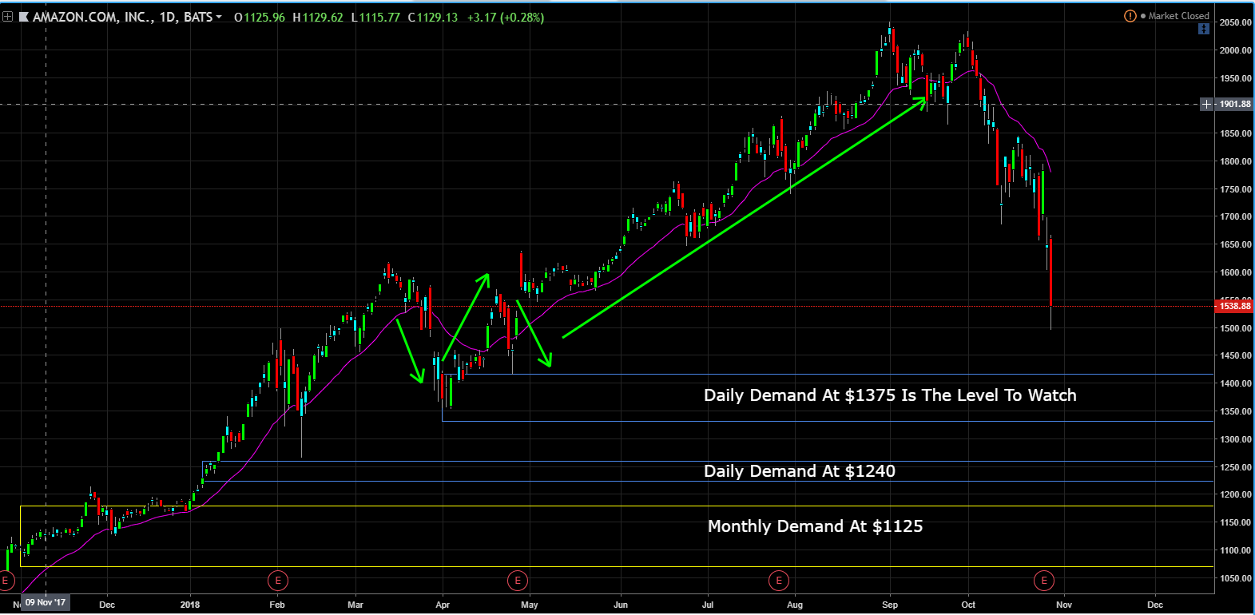Click the 1050.00 price scale label
Image resolution: width=1255 pixels, height=615 pixels.
(x=1235, y=578)
